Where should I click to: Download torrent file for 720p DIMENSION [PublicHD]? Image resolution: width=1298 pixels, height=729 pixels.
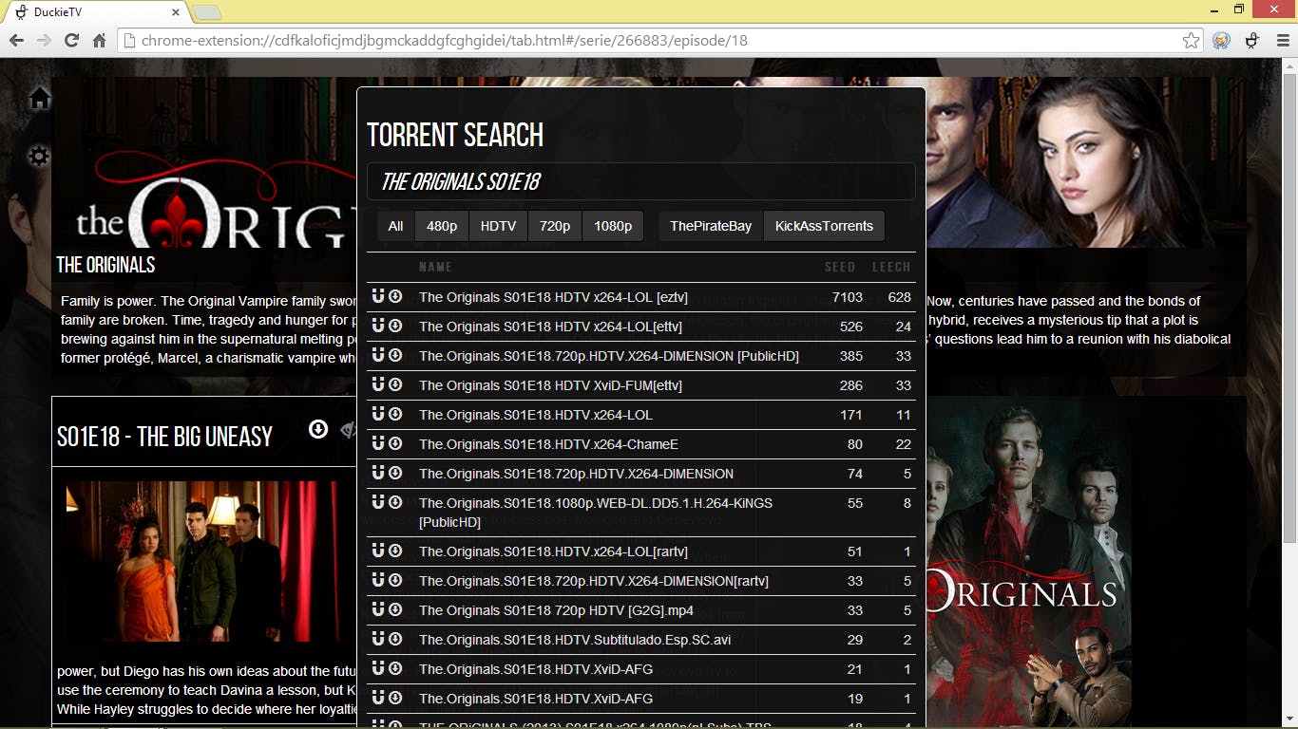pos(395,355)
